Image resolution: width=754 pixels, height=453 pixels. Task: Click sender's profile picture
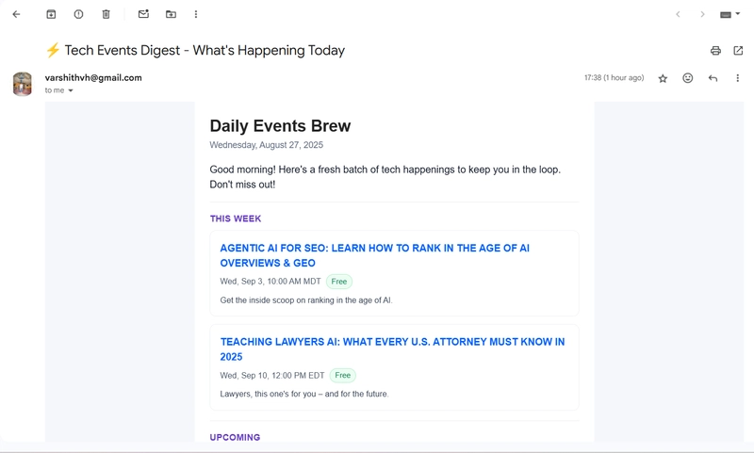point(23,84)
